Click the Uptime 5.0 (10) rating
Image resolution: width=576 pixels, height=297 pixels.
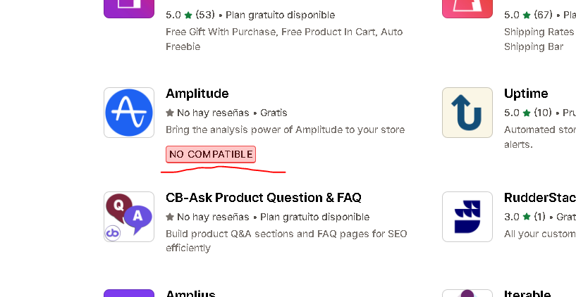point(529,113)
